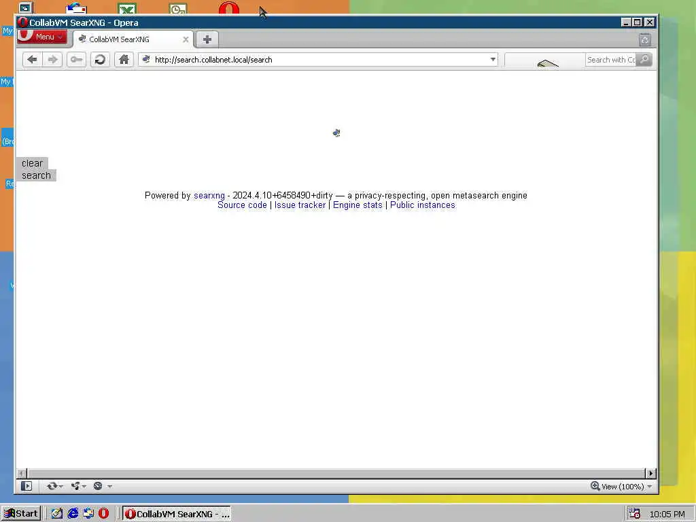The image size is (696, 522).
Task: Go to the Home page button
Action: click(124, 60)
